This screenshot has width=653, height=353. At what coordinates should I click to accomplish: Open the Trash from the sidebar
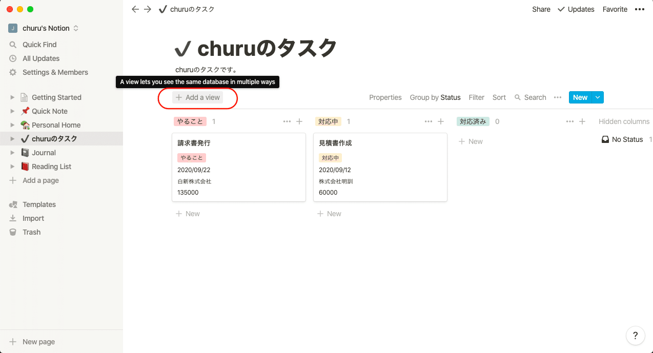31,232
